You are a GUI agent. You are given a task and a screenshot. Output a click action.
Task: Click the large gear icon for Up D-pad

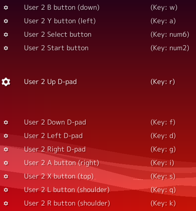[x=6, y=82]
